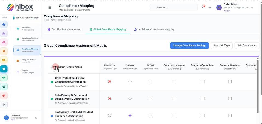Check All Staff for Data Privacy certification
Screen dimensions: 262x124
(x=151, y=99)
